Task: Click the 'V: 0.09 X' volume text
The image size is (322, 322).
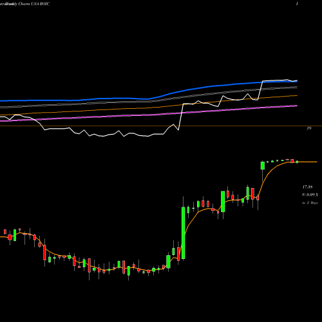Action: click(x=310, y=195)
